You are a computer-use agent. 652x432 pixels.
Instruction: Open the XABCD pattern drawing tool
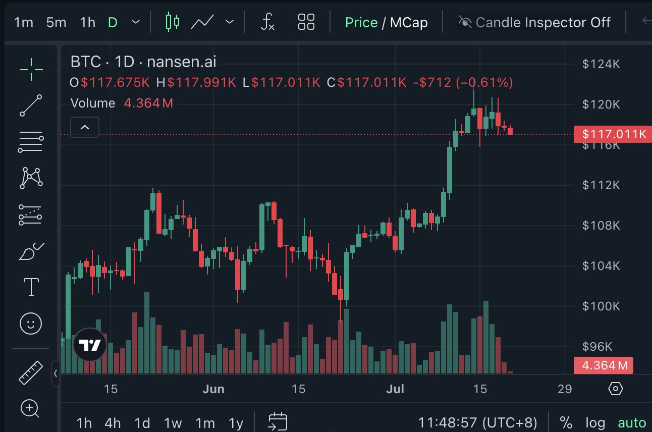pos(31,178)
